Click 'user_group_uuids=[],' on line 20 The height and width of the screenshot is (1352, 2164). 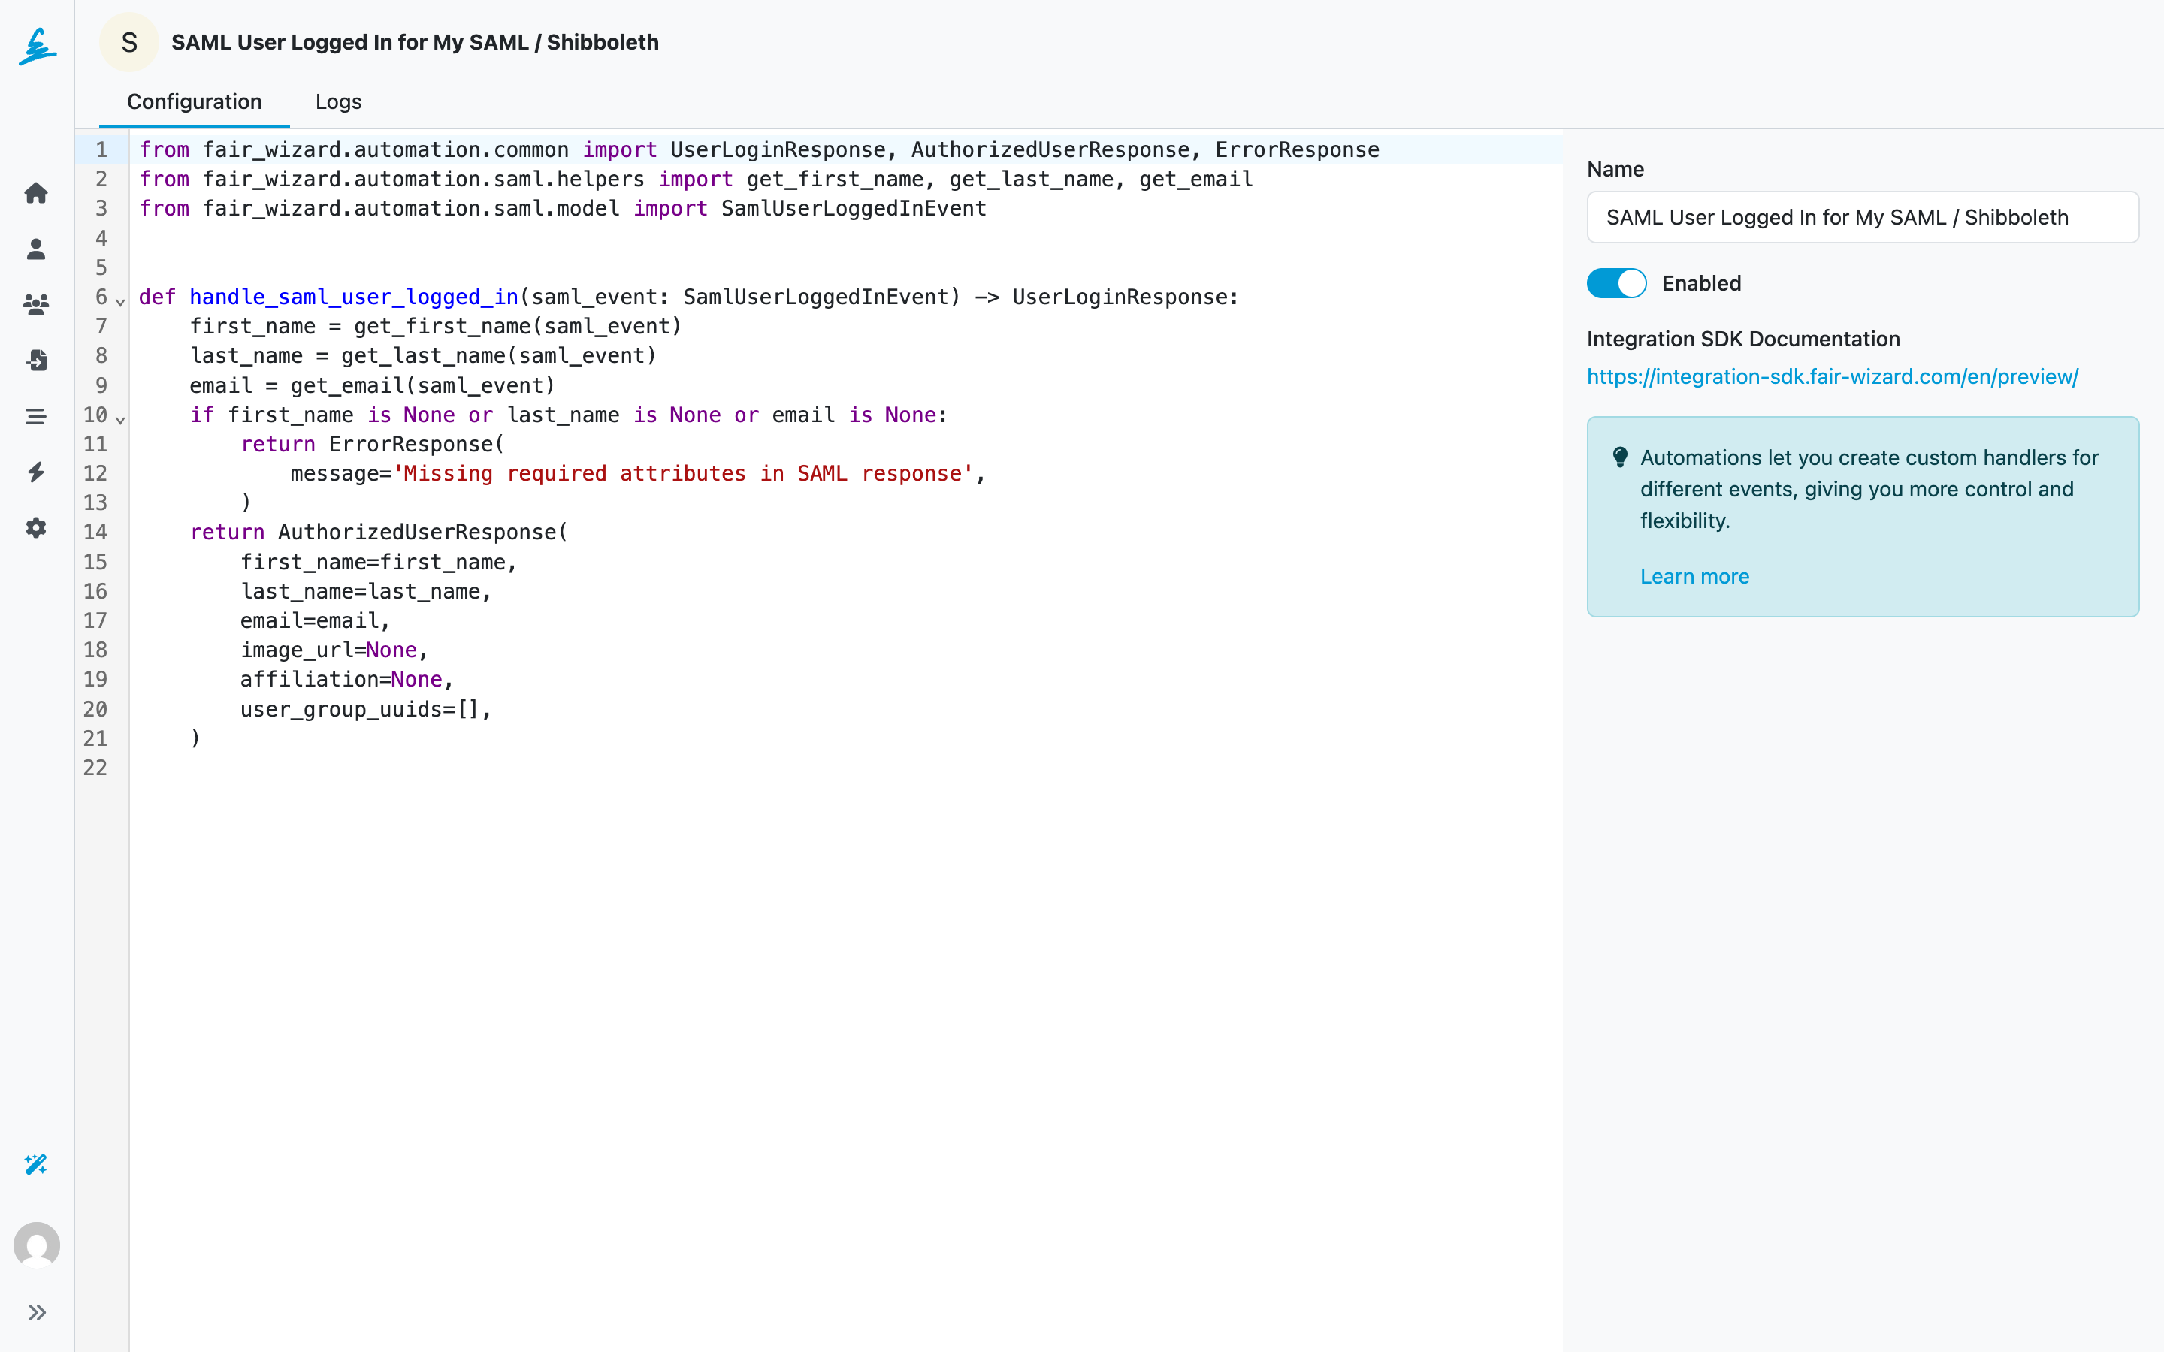pos(366,709)
